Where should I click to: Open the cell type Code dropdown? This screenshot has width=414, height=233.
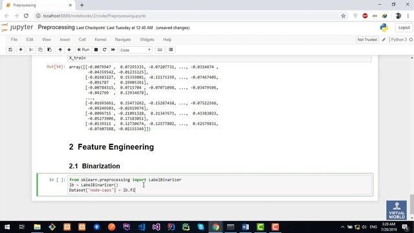pyautogui.click(x=135, y=50)
